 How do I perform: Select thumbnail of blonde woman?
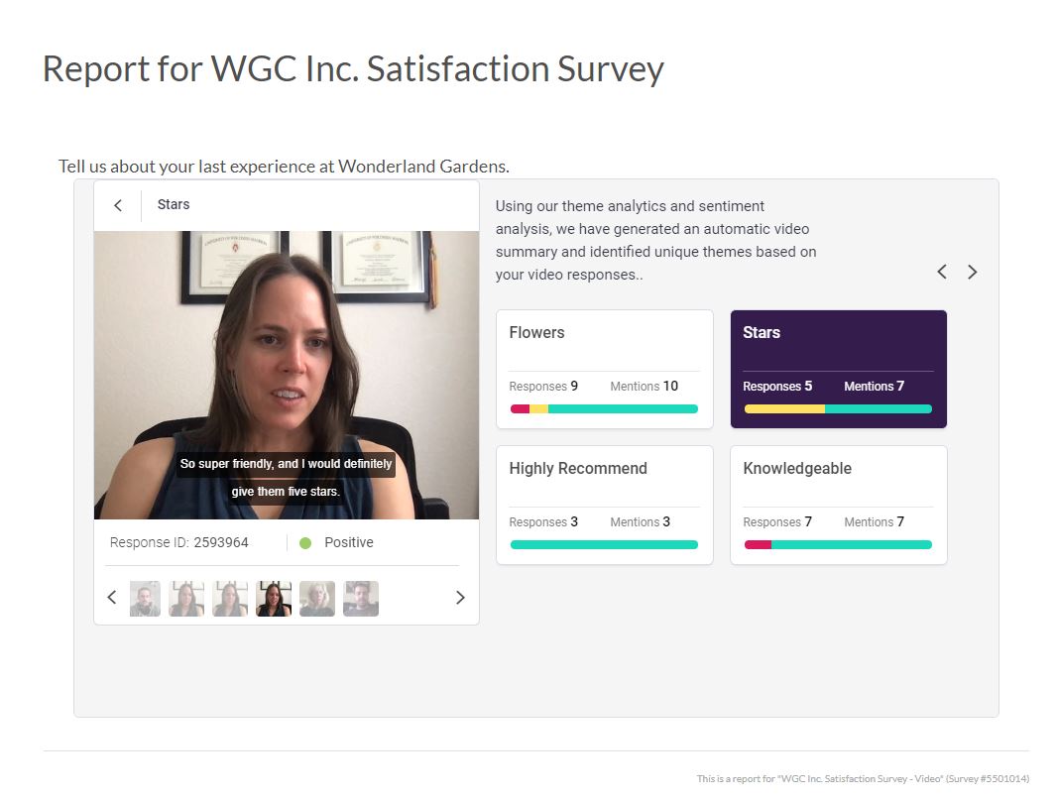click(x=317, y=599)
